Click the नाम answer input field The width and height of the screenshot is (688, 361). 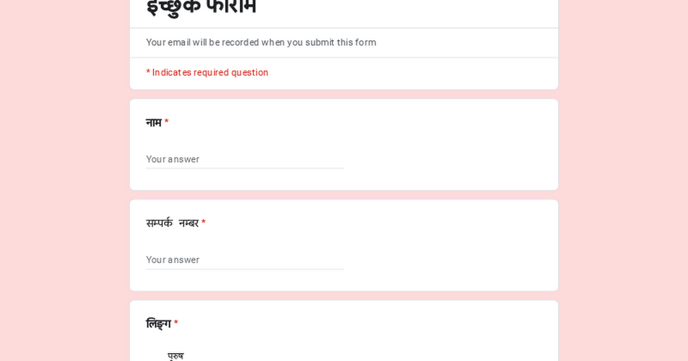(x=245, y=159)
